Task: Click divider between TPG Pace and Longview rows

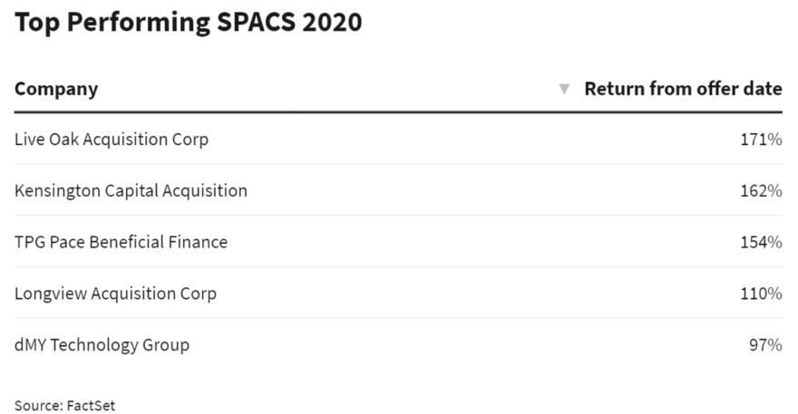Action: click(398, 267)
